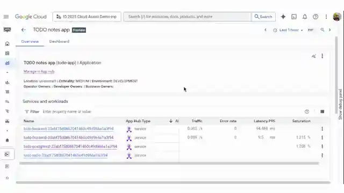Click the page vertical scrollbar
344x193 pixels.
336,75
